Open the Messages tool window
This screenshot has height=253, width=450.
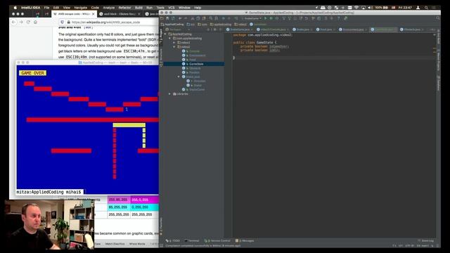[245, 240]
